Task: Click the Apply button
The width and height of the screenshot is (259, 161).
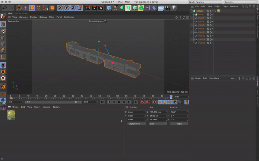Action: coord(179,124)
